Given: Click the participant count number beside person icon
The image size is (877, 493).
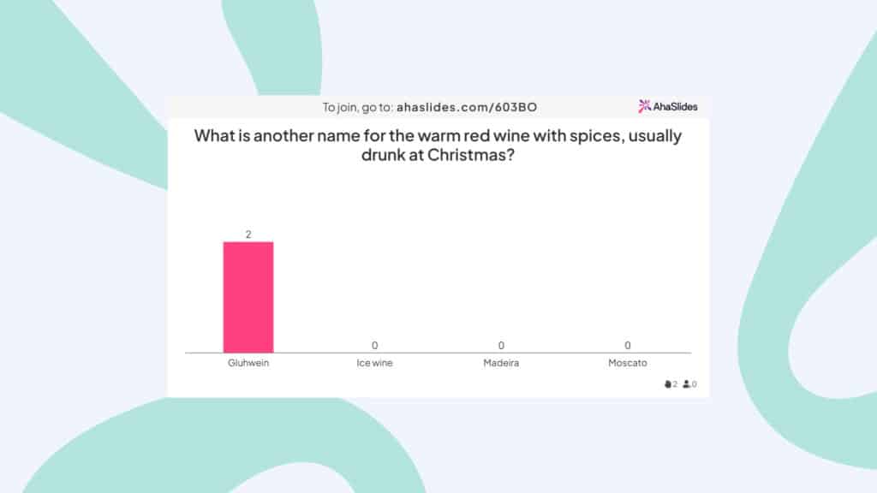Looking at the screenshot, I should click(x=694, y=384).
